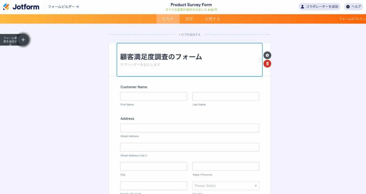Switch to the ビルド tab
The height and width of the screenshot is (194, 366).
168,19
